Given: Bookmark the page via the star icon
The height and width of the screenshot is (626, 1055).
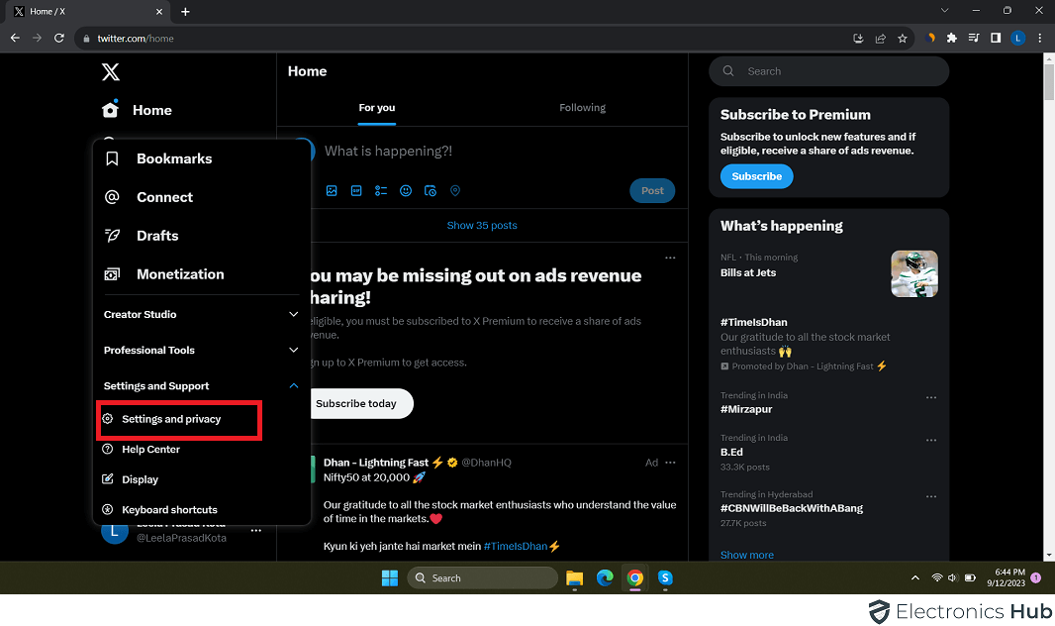Looking at the screenshot, I should [902, 38].
